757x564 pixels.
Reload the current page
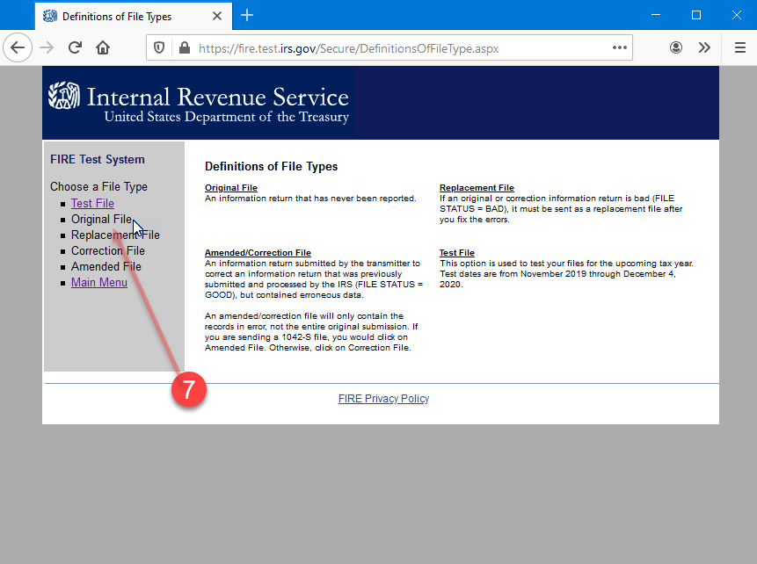(76, 48)
